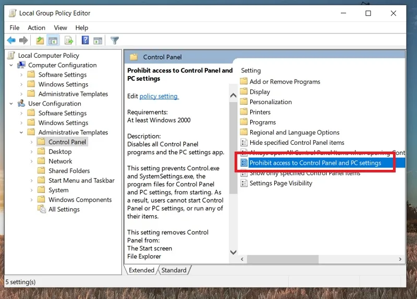
Task: Collapse the Computer Configuration node
Action: coord(11,65)
